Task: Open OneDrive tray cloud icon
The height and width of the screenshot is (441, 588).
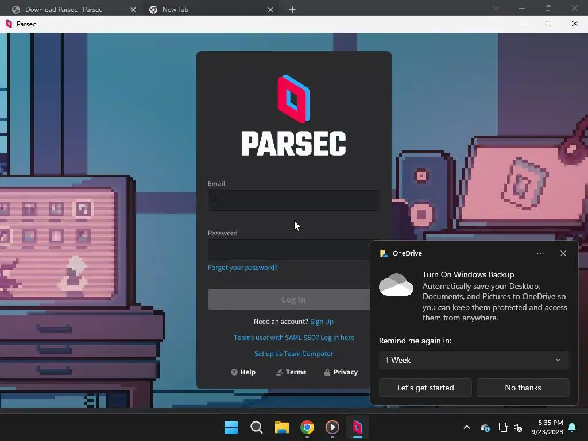Action: click(x=485, y=427)
